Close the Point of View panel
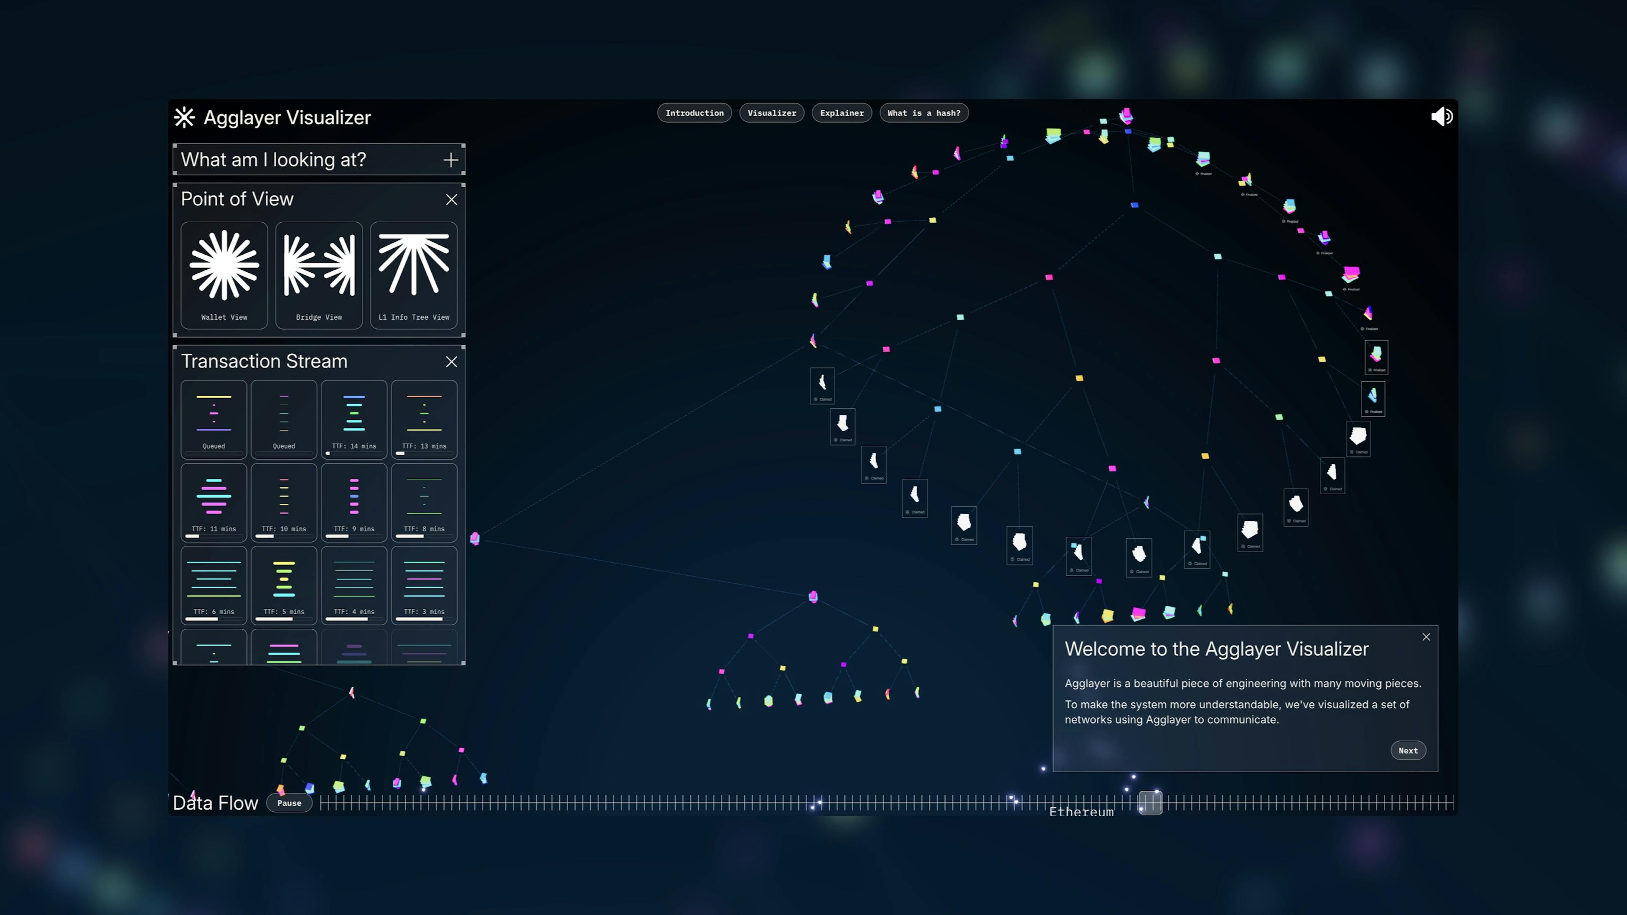The height and width of the screenshot is (915, 1627). [452, 200]
